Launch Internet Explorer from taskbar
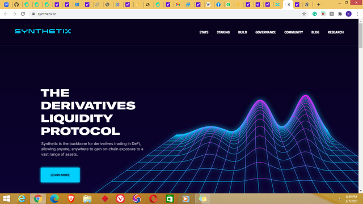Image resolution: width=363 pixels, height=204 pixels. click(x=22, y=199)
